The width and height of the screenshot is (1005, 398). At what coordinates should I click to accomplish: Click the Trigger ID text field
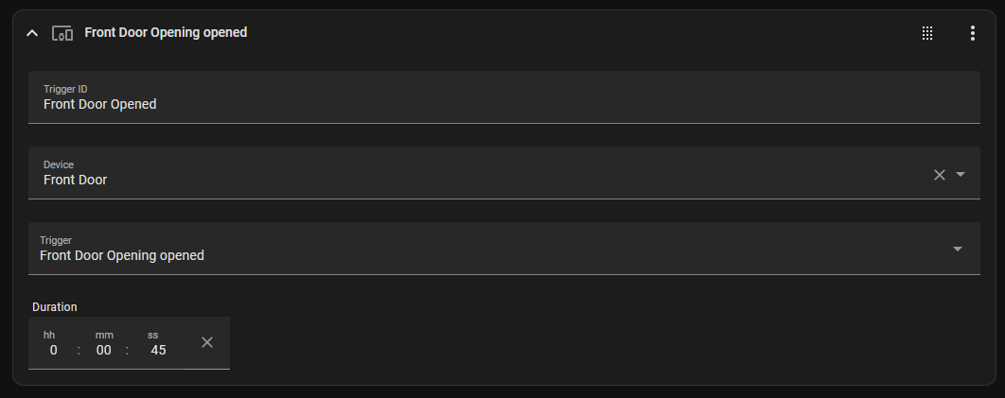click(503, 97)
